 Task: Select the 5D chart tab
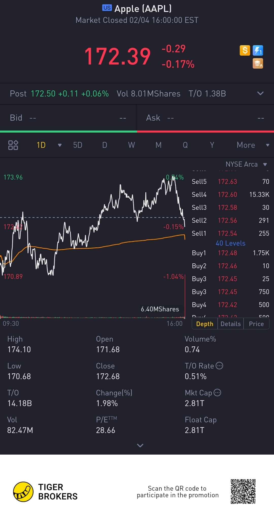coord(78,145)
